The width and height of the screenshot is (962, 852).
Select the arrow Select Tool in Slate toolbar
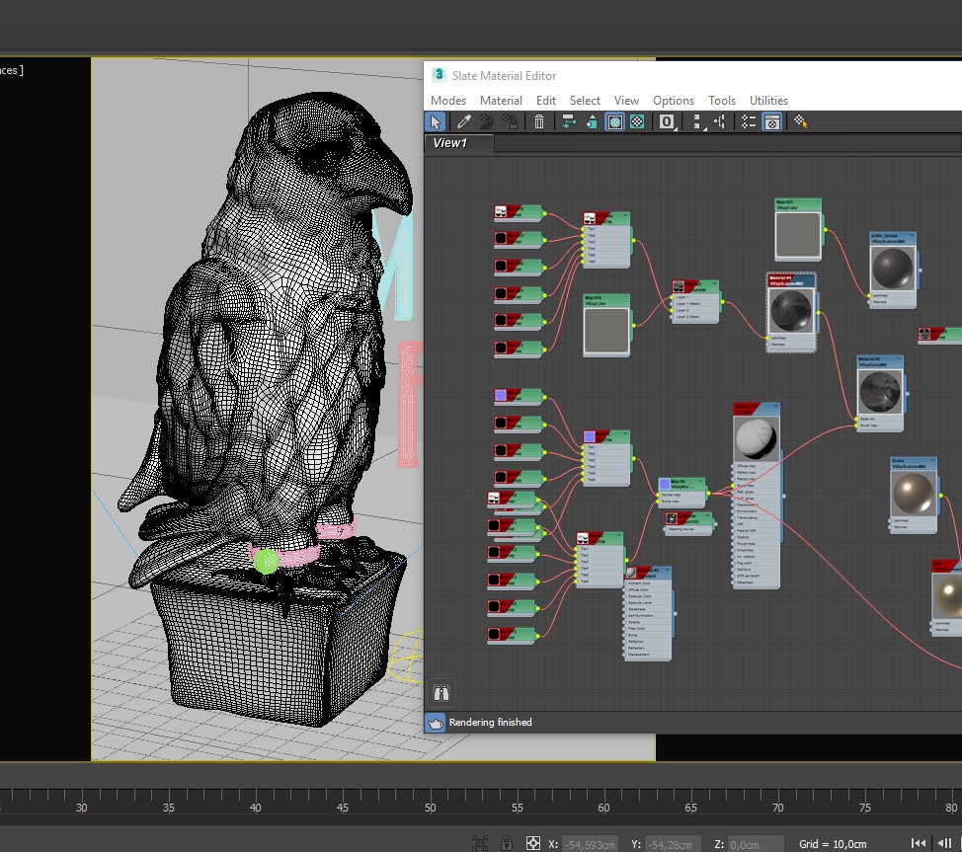click(x=435, y=121)
